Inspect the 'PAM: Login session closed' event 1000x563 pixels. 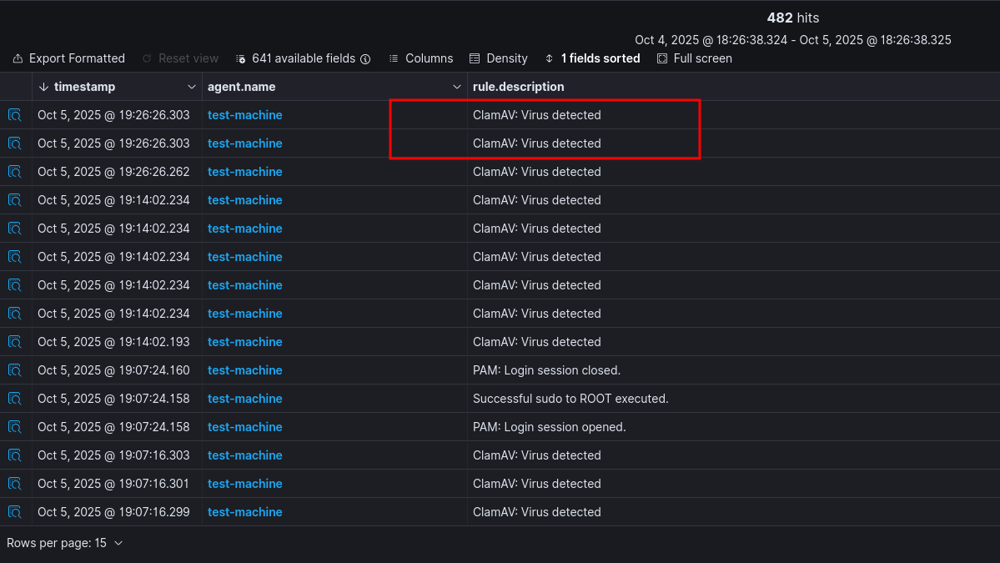tap(15, 370)
